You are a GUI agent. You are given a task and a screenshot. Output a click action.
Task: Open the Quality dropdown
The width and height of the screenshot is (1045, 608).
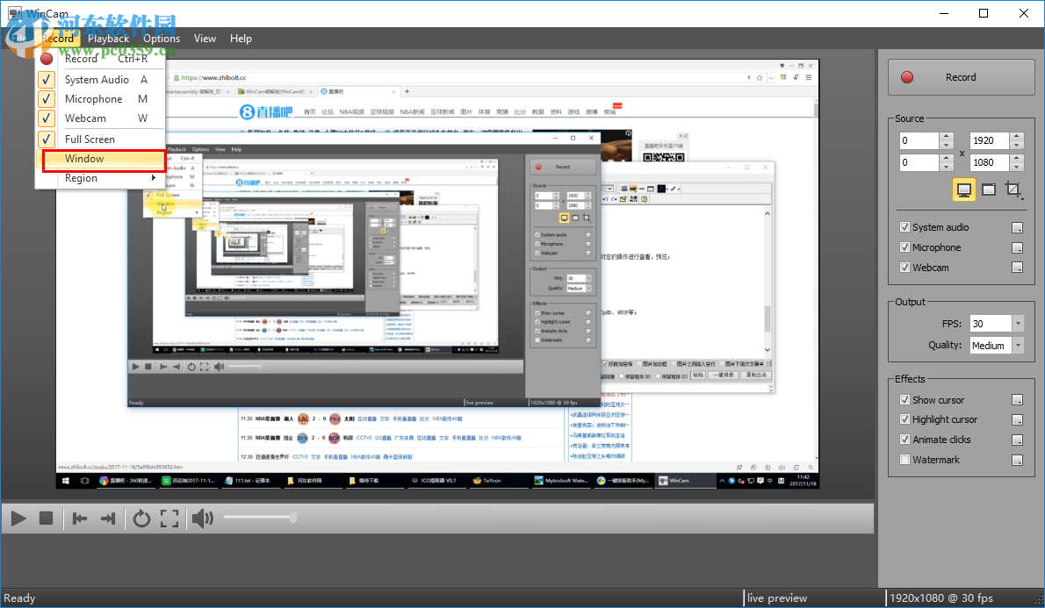click(1018, 345)
